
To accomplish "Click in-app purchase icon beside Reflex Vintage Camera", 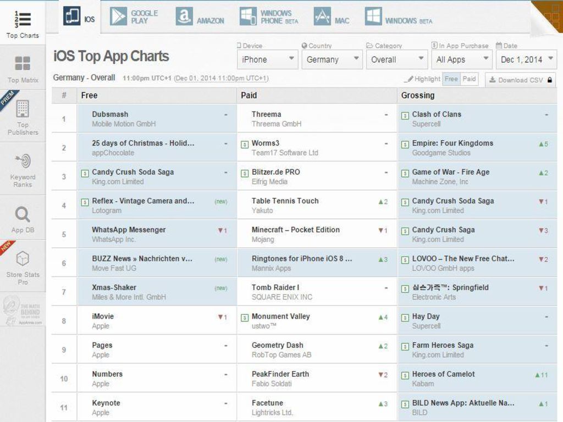I will (x=85, y=202).
